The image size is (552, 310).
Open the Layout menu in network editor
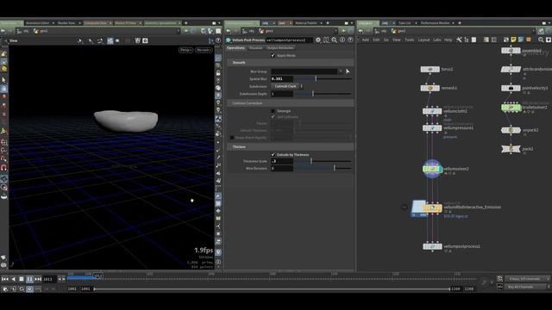tap(423, 40)
